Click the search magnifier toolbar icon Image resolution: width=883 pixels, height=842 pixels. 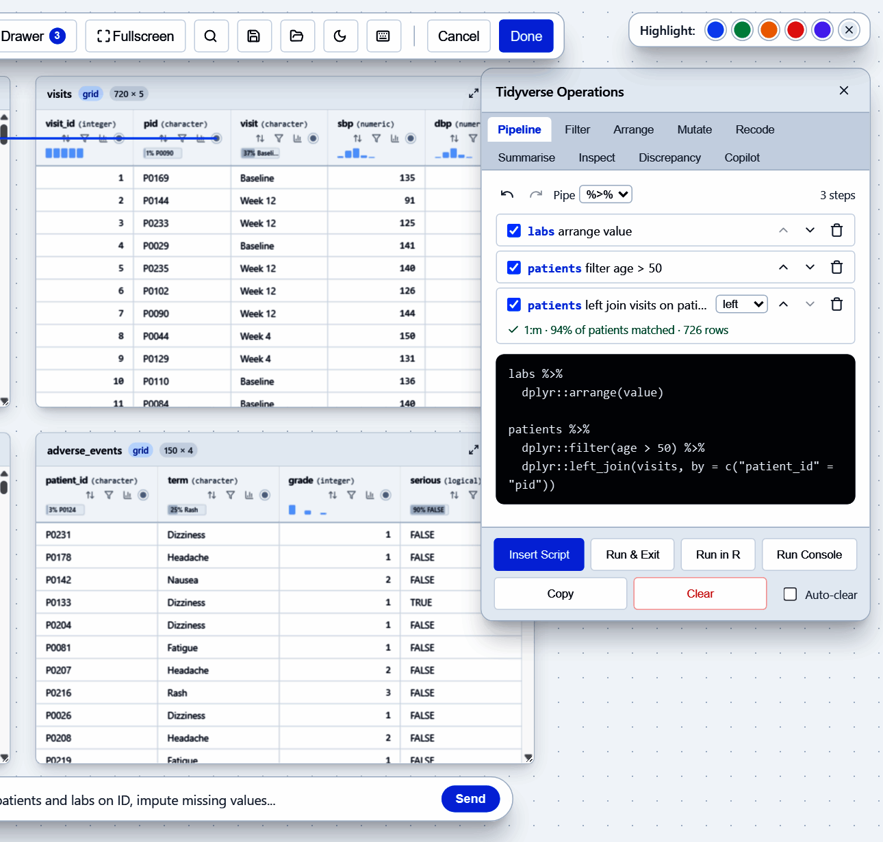tap(211, 36)
